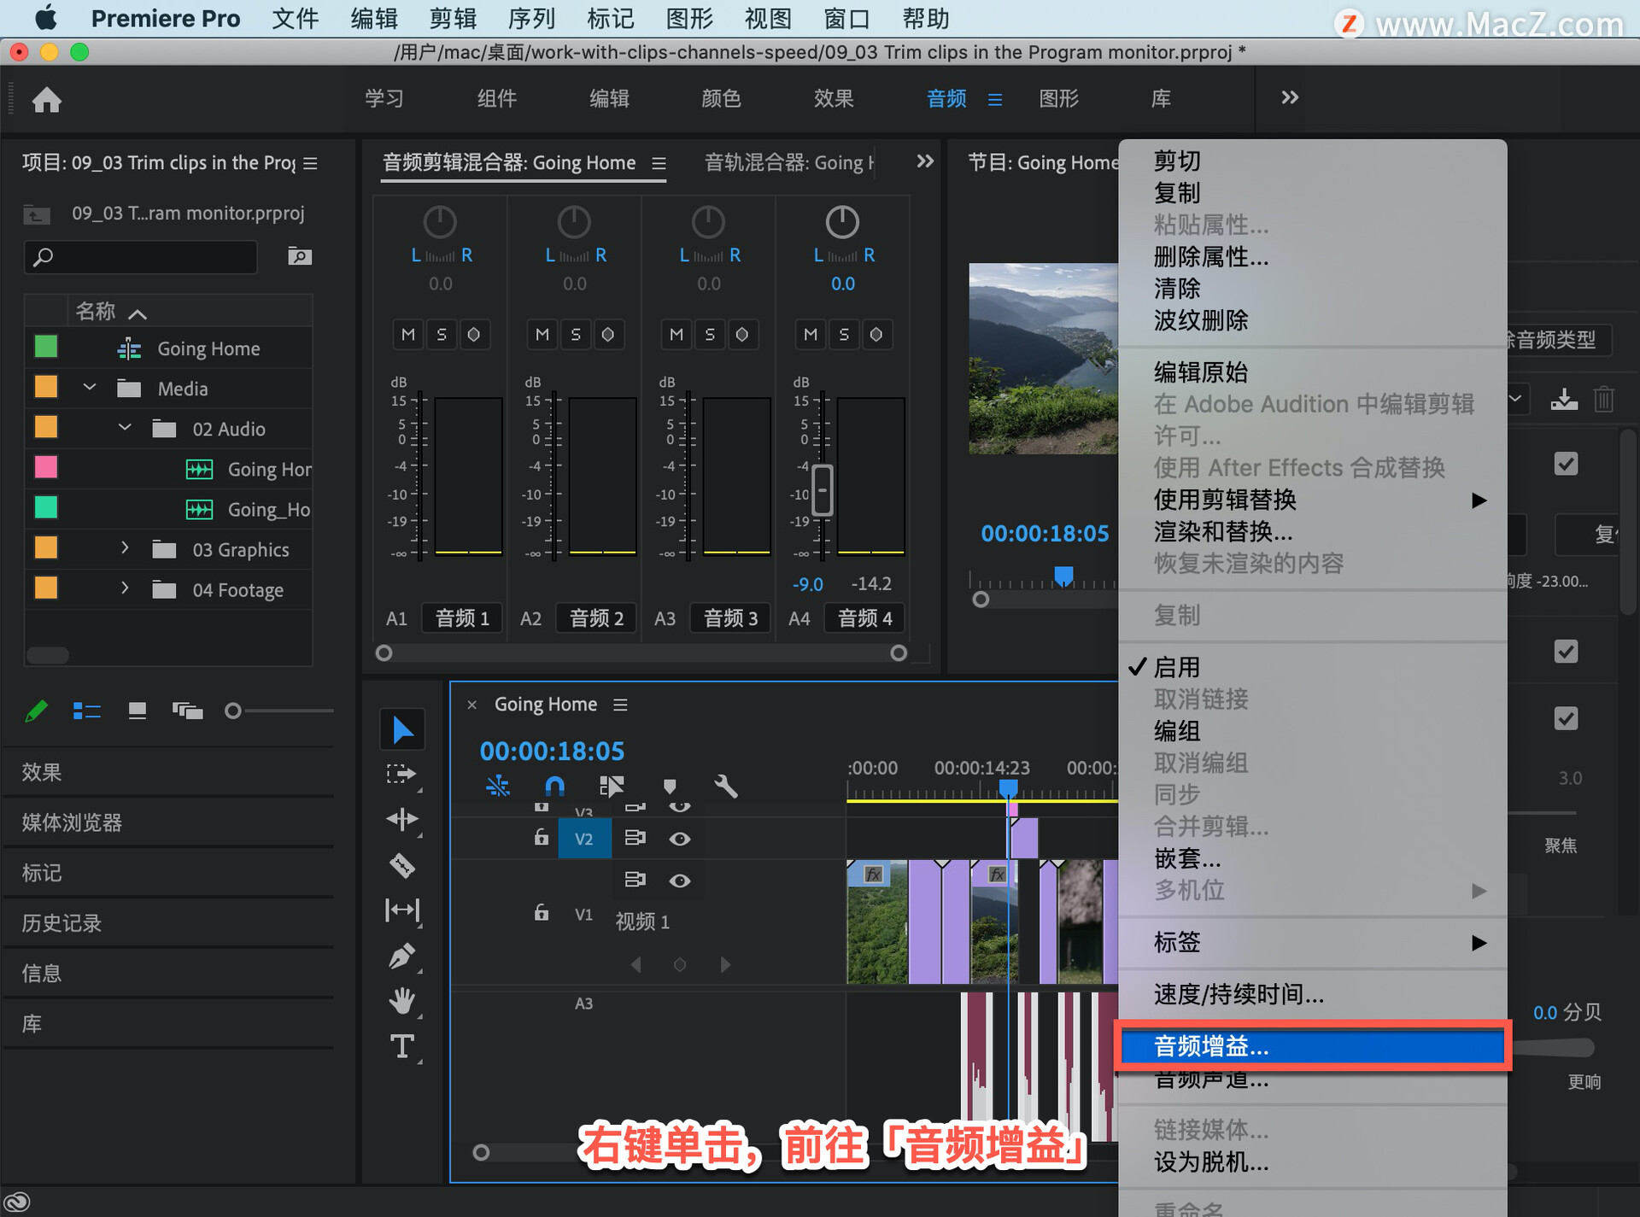Expand the 04 Footage folder
The width and height of the screenshot is (1640, 1217).
pos(125,588)
